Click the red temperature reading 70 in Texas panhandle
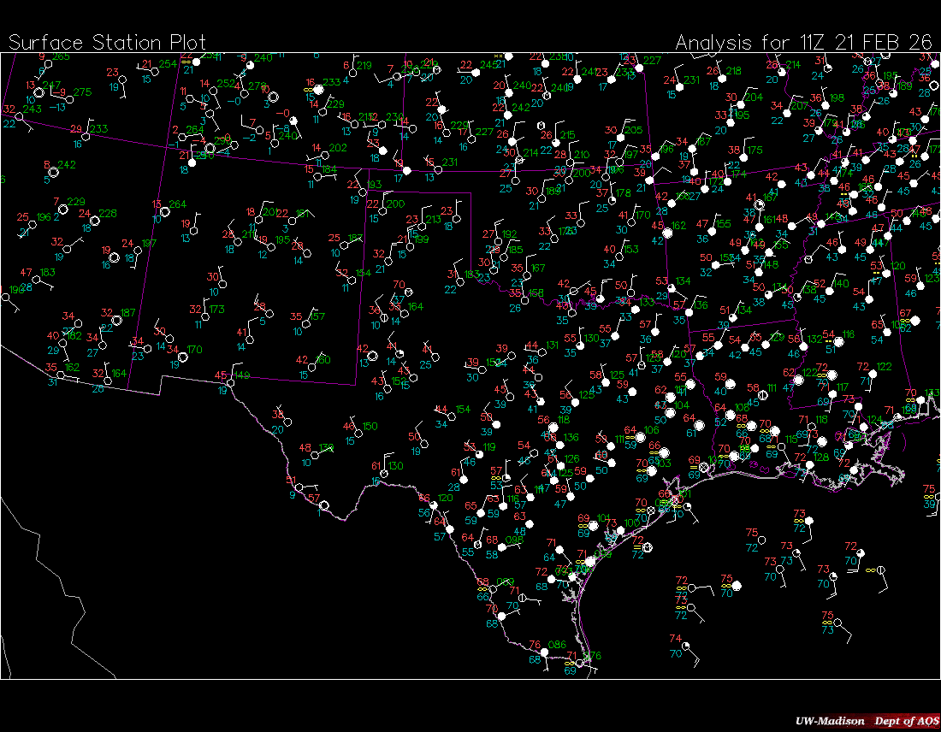The height and width of the screenshot is (732, 941). pyautogui.click(x=399, y=285)
